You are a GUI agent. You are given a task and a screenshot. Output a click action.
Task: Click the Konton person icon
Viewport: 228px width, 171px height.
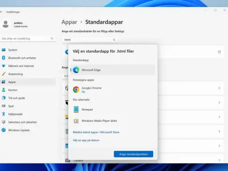pos(4,90)
